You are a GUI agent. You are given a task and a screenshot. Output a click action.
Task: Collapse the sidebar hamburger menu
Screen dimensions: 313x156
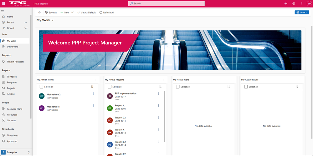point(3,11)
